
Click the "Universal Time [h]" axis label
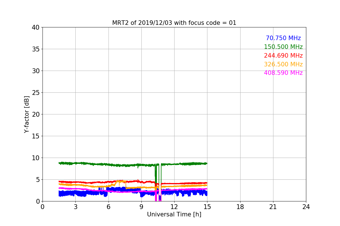174,214
